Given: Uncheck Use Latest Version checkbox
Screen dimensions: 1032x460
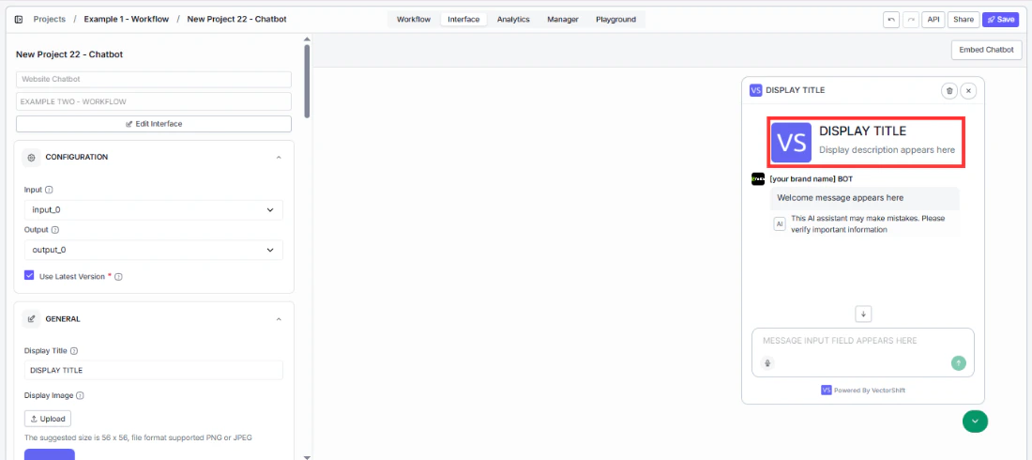Looking at the screenshot, I should (x=29, y=275).
